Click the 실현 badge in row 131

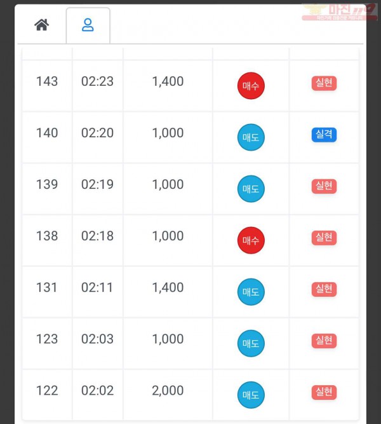[x=324, y=289]
